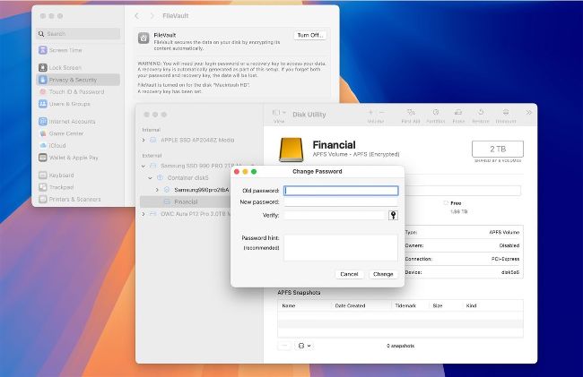The width and height of the screenshot is (583, 377).
Task: Open the password assistant key icon
Action: 393,215
